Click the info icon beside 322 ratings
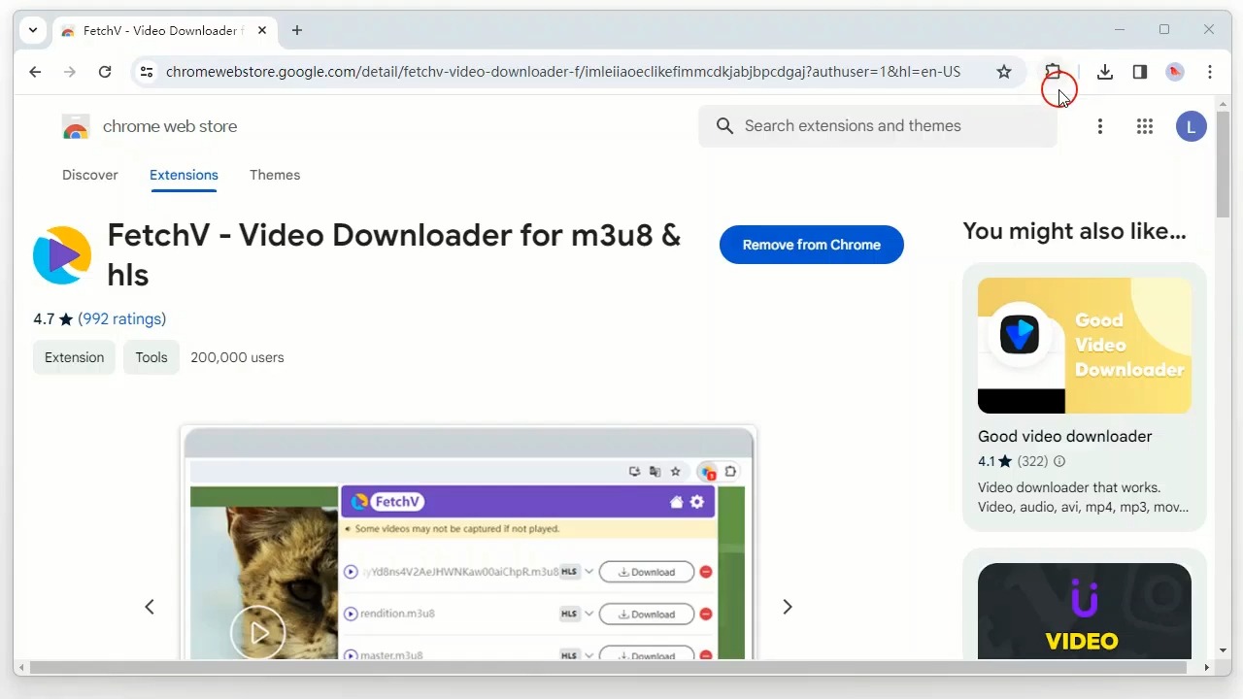 [x=1059, y=461]
